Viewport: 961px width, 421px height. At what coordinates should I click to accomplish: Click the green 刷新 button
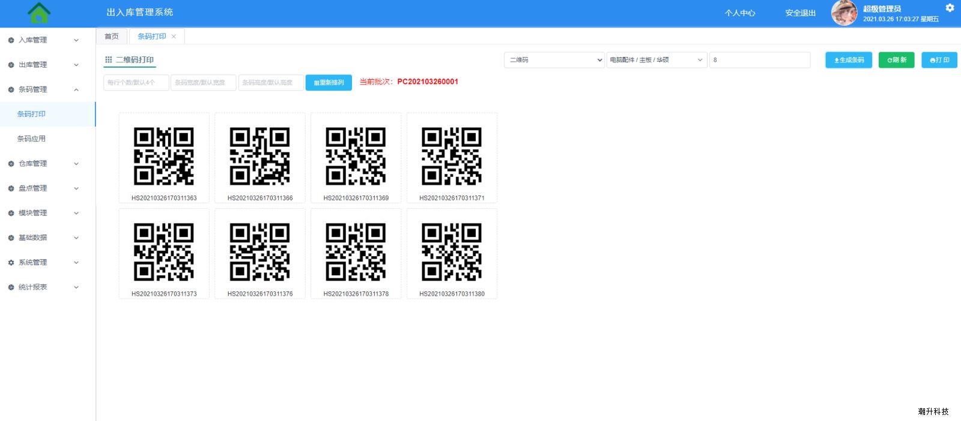pyautogui.click(x=897, y=60)
